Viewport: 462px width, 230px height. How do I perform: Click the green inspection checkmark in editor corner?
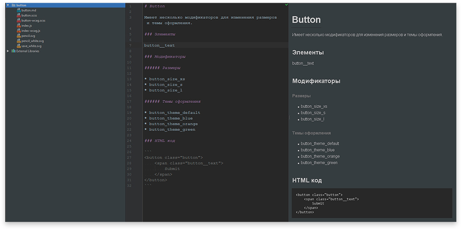(x=286, y=5)
